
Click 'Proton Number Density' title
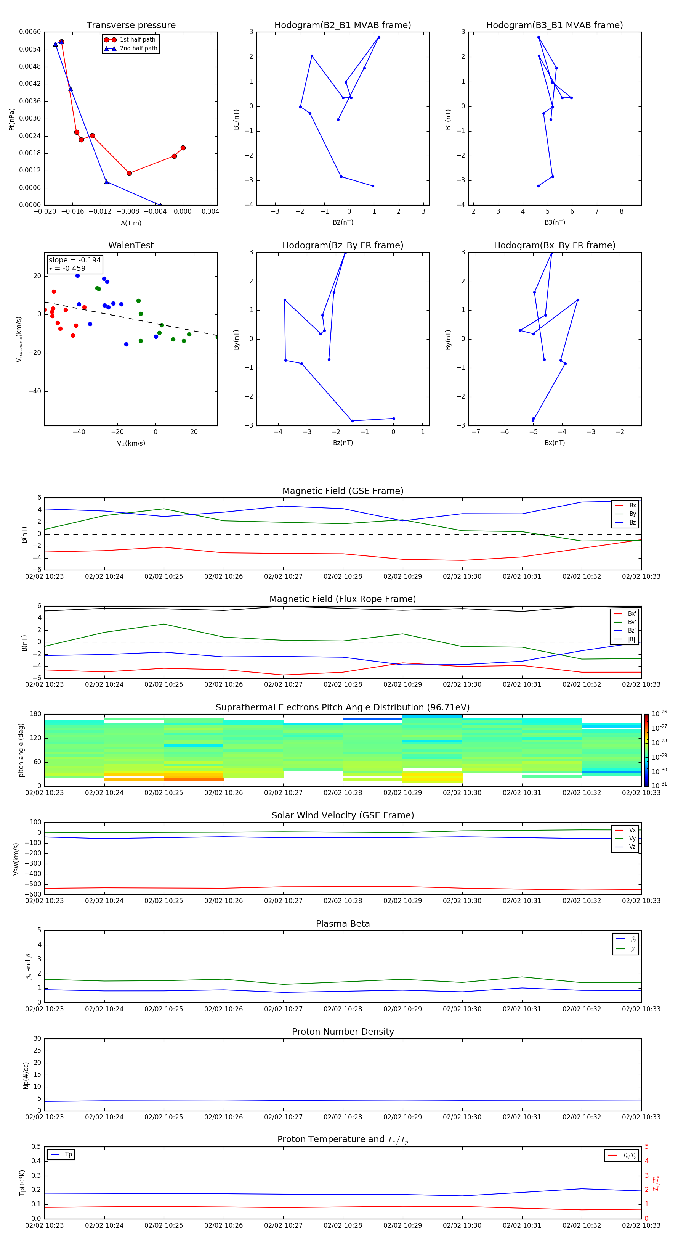coord(343,1032)
